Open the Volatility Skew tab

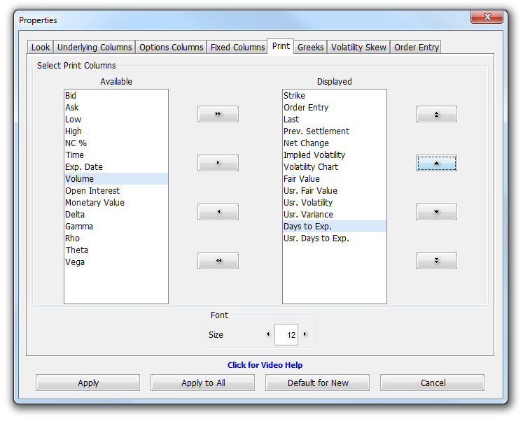pyautogui.click(x=358, y=48)
